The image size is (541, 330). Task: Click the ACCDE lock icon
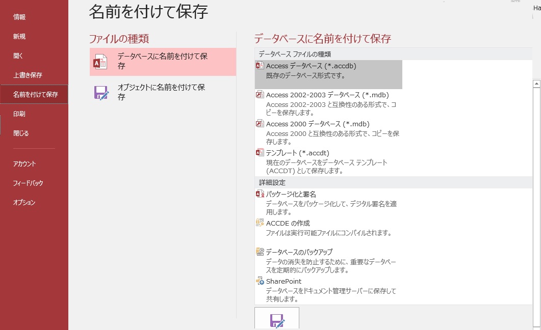pyautogui.click(x=260, y=223)
